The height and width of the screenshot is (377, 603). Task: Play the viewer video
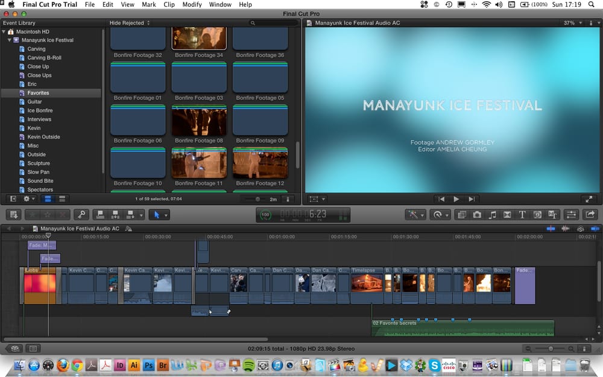coord(456,199)
